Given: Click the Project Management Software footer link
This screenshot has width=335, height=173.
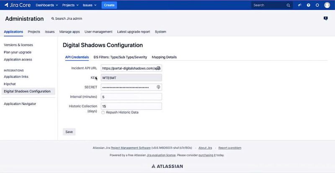Looking at the screenshot, I should [x=131, y=148].
